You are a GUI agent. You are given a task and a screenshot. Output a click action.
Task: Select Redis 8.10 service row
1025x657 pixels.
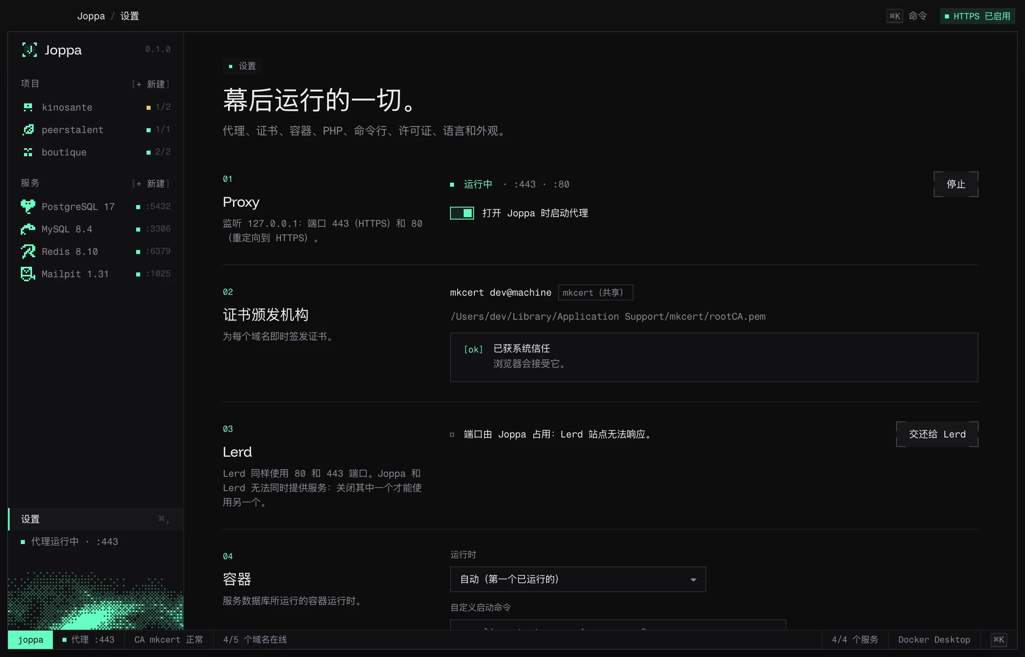tap(96, 252)
